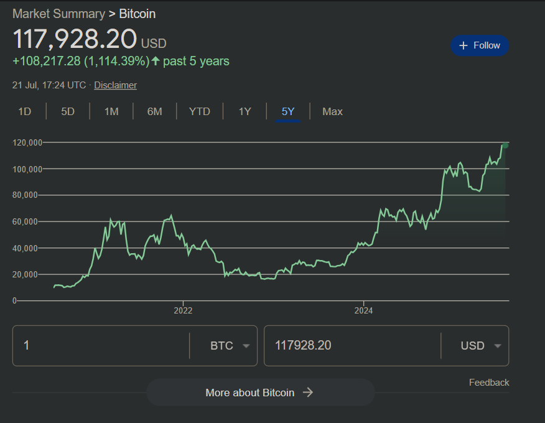Open the Feedback link

pyautogui.click(x=489, y=383)
